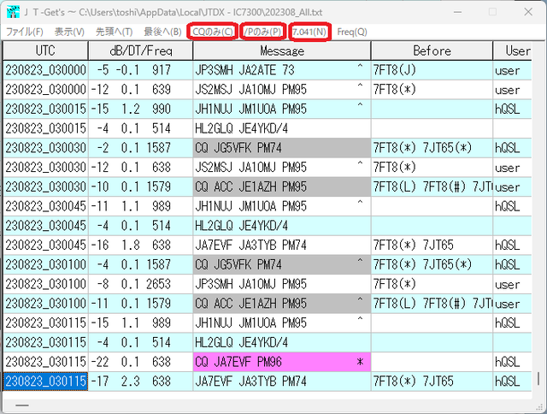Click vertical scrollbar thumb at right edge
547x414 pixels.
538,379
